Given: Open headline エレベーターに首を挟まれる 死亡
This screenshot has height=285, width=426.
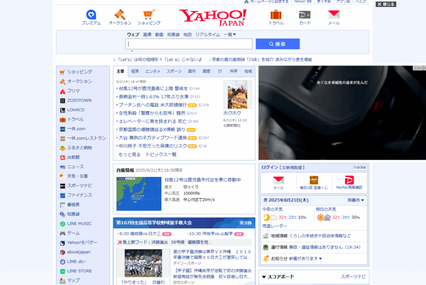Looking at the screenshot, I should (x=153, y=121).
